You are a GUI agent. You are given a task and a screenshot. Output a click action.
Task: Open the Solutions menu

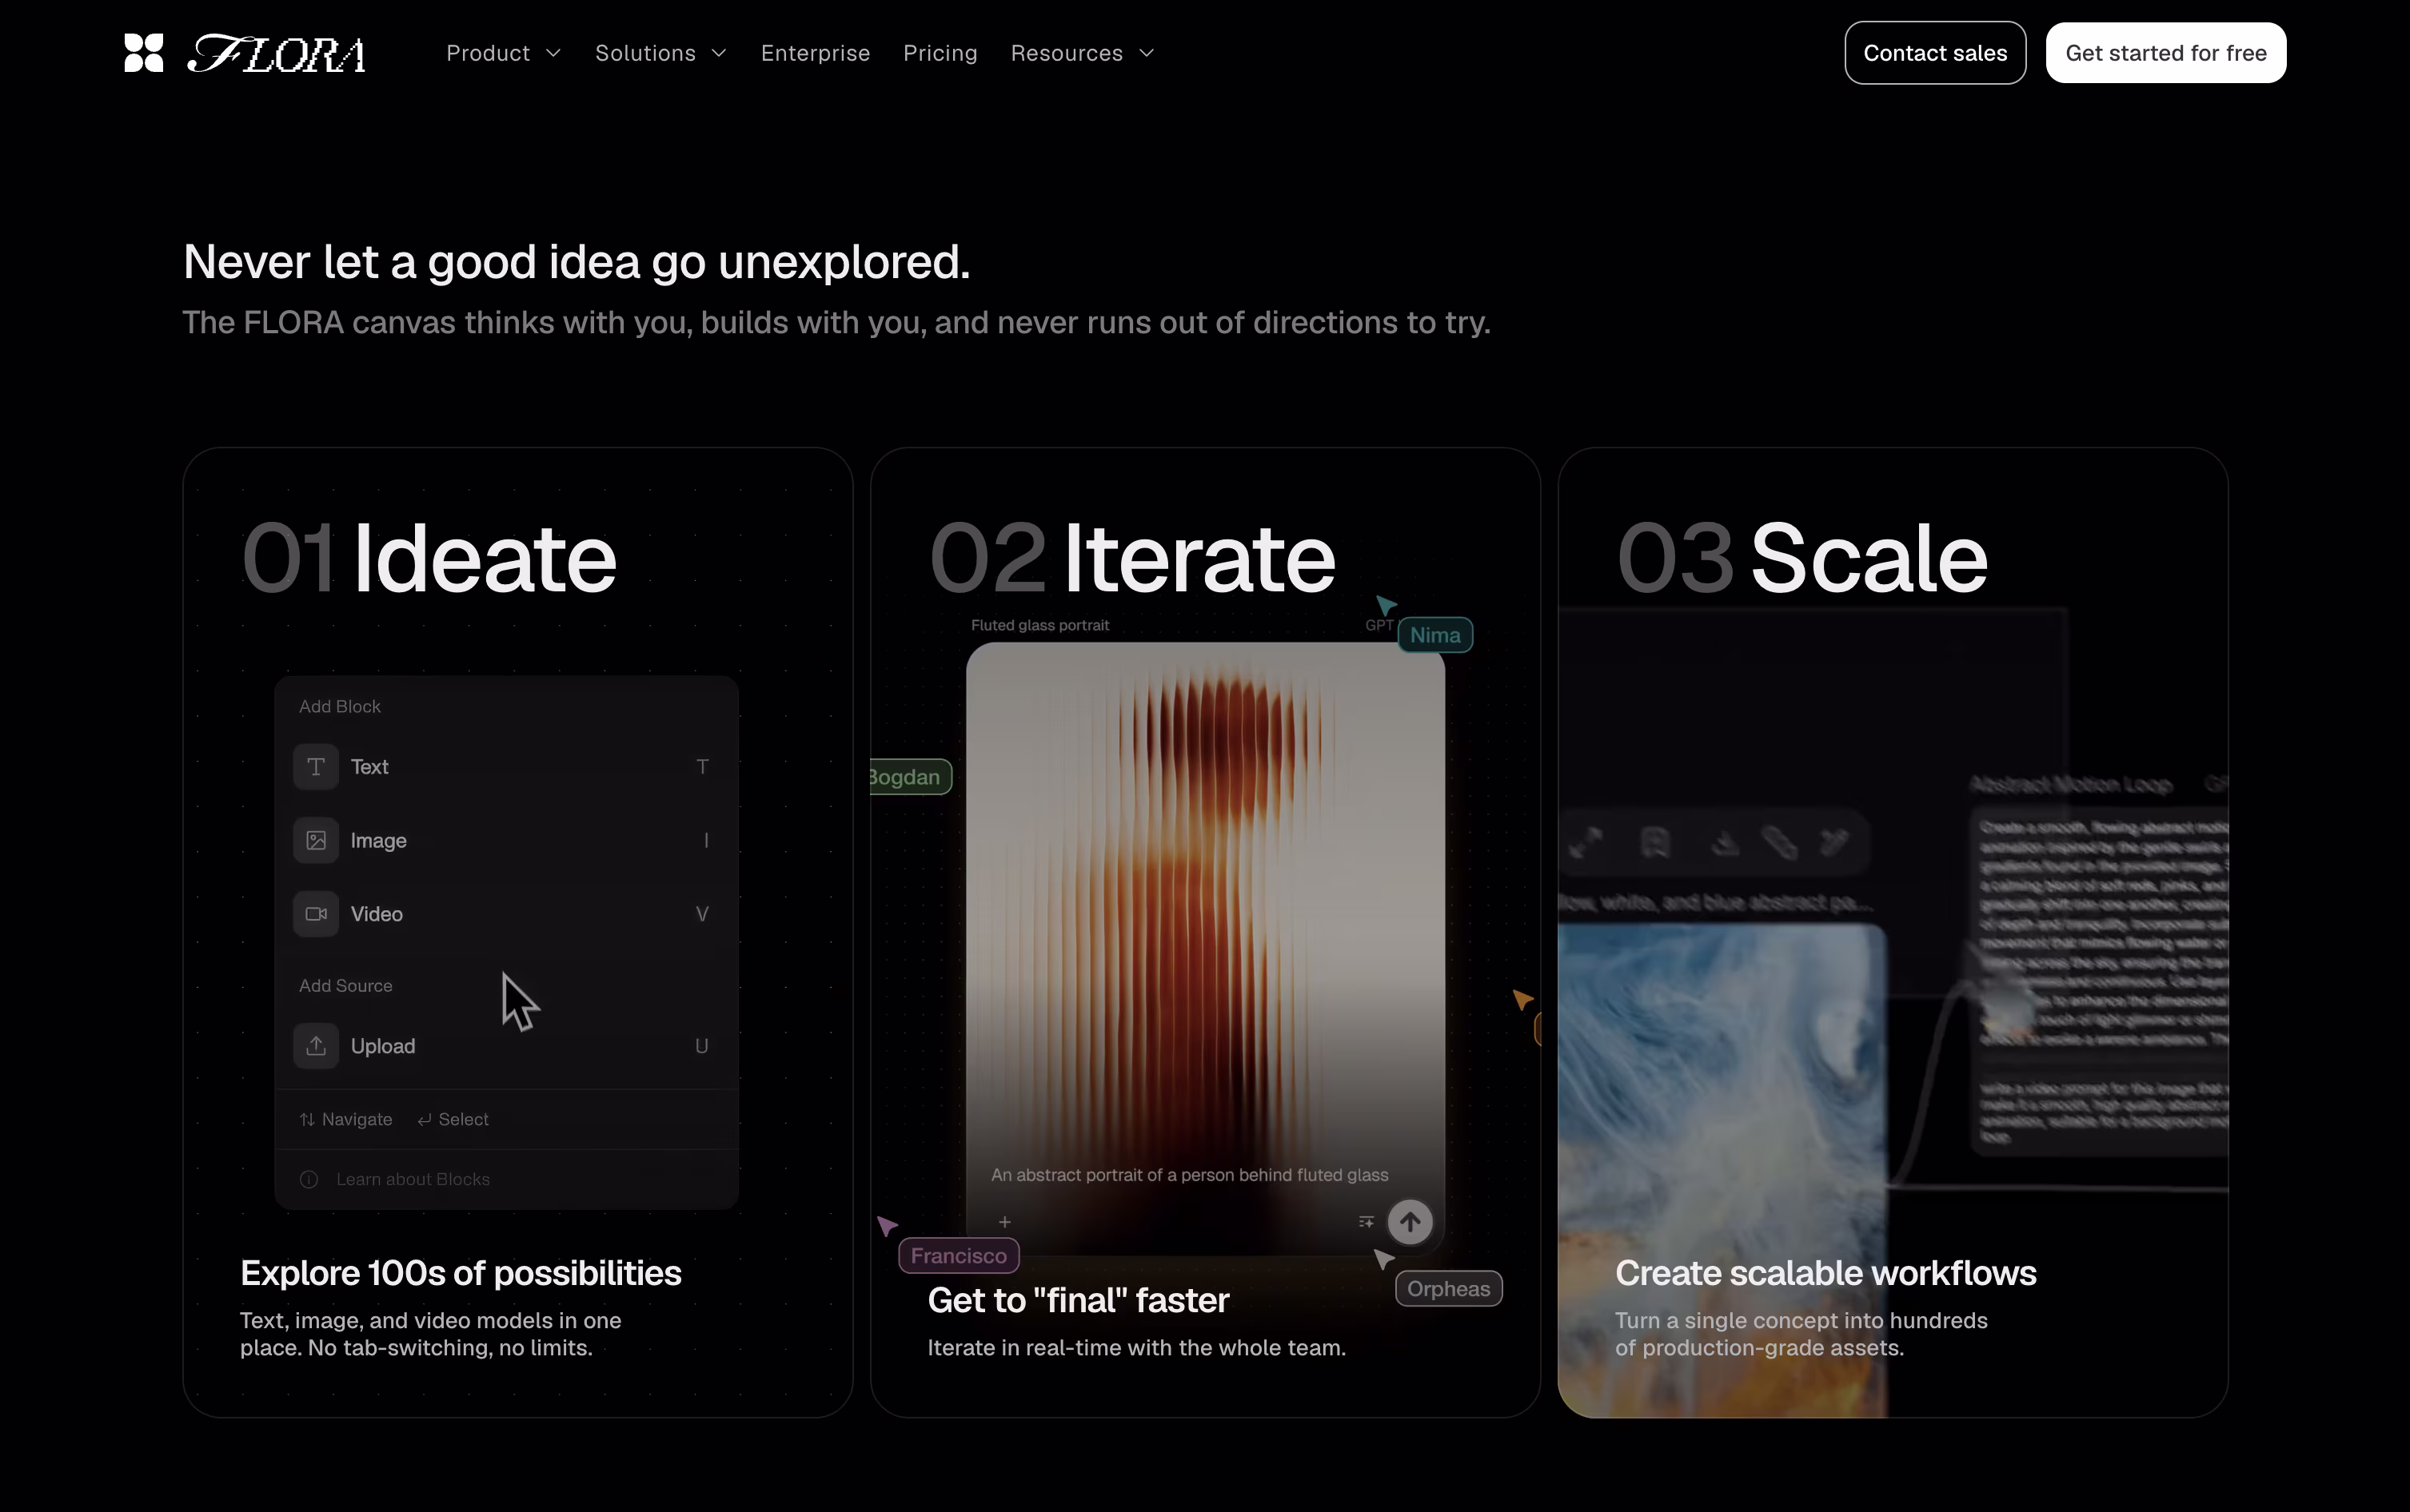pos(660,53)
